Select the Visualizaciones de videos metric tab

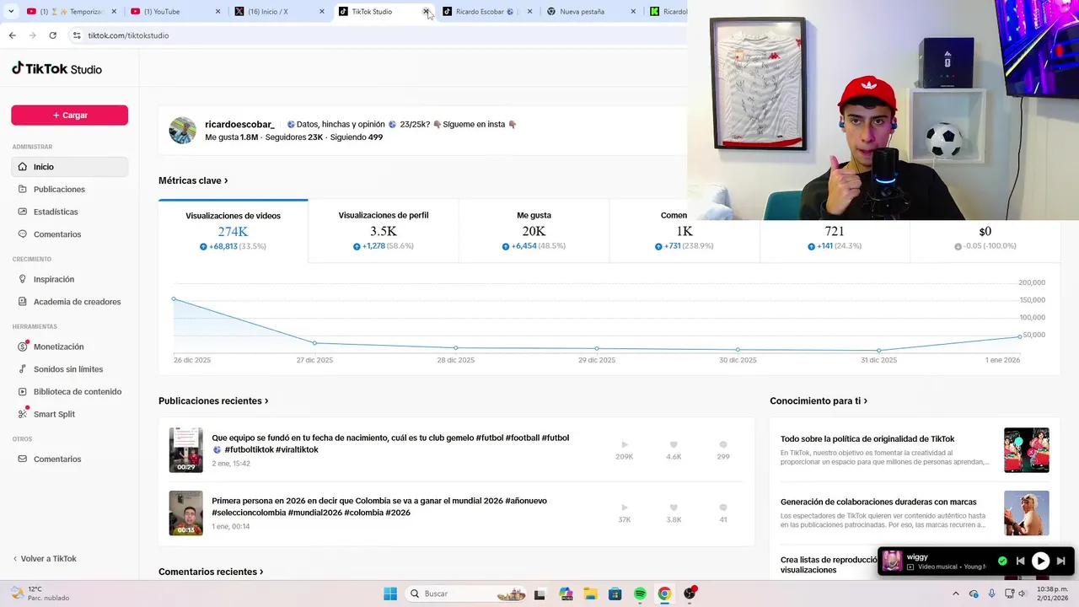(233, 231)
